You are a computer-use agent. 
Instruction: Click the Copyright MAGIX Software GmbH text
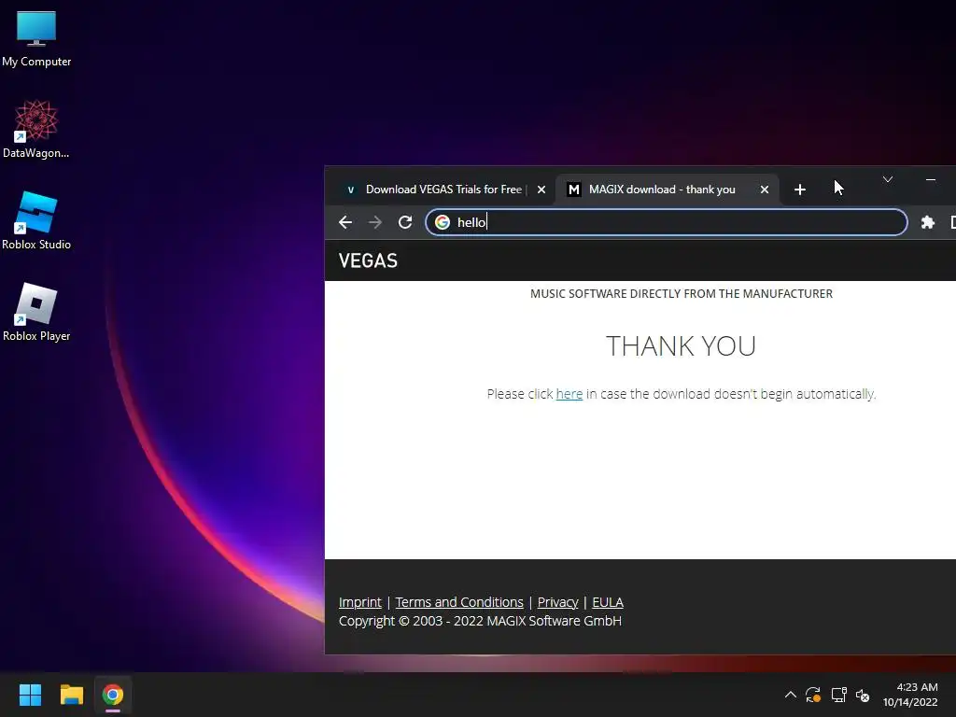point(480,621)
